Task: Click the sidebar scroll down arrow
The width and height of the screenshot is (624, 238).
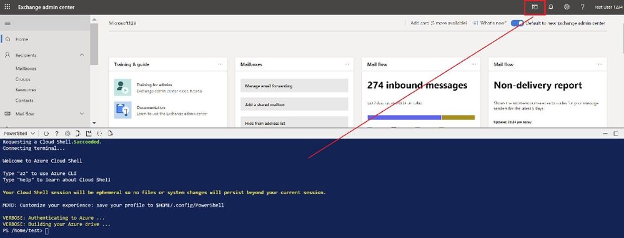Action: pos(94,123)
